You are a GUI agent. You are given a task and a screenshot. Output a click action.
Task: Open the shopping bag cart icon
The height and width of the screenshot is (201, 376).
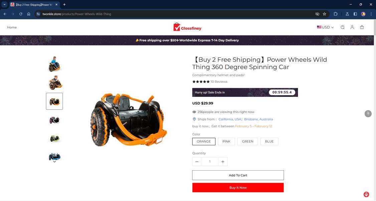(x=362, y=27)
